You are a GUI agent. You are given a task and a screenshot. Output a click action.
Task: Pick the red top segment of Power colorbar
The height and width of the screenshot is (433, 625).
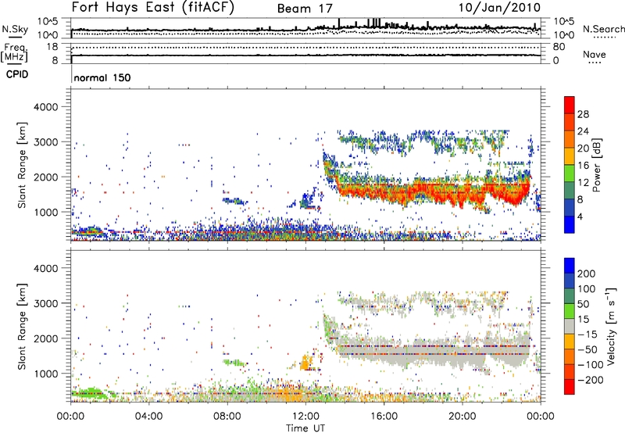[x=570, y=105]
